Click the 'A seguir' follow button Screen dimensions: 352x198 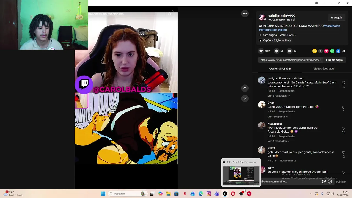(337, 17)
